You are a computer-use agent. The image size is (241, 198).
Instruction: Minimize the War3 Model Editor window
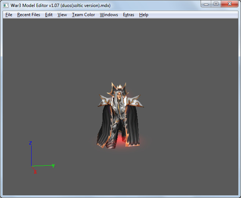206,4
